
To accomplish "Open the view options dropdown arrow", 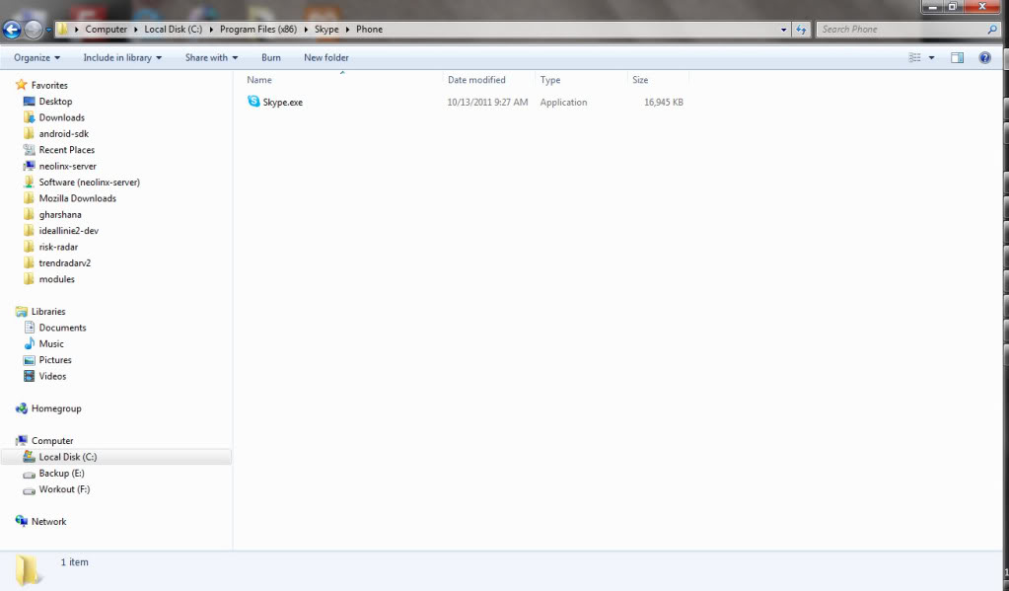I will coord(931,58).
